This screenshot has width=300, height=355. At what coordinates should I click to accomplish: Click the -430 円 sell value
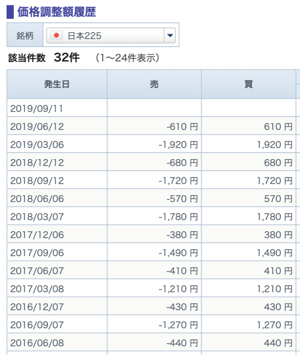point(182,307)
